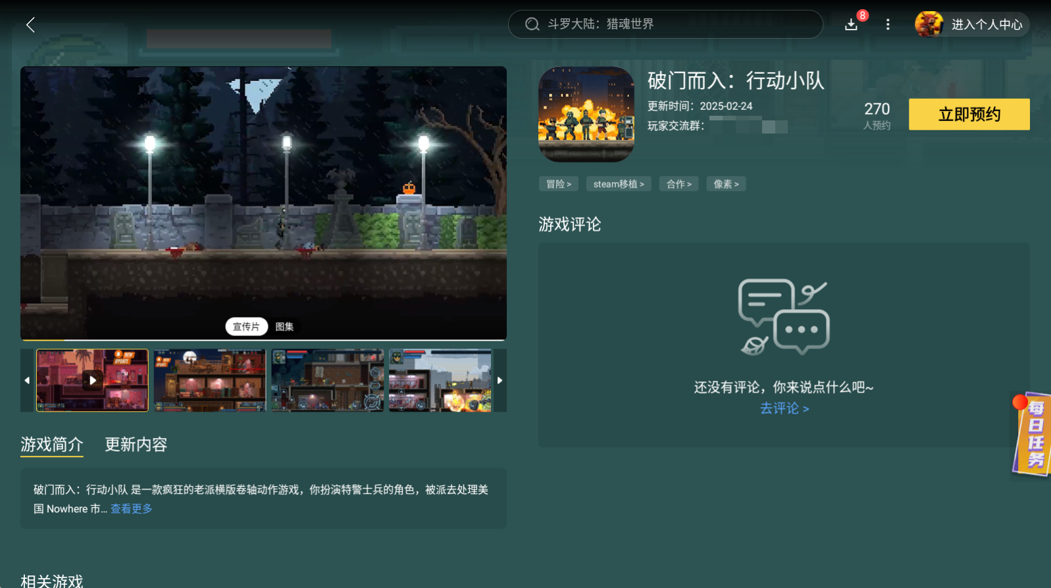1051x588 pixels.
Task: Click the game title 破门而入：行动小队
Action: (736, 81)
